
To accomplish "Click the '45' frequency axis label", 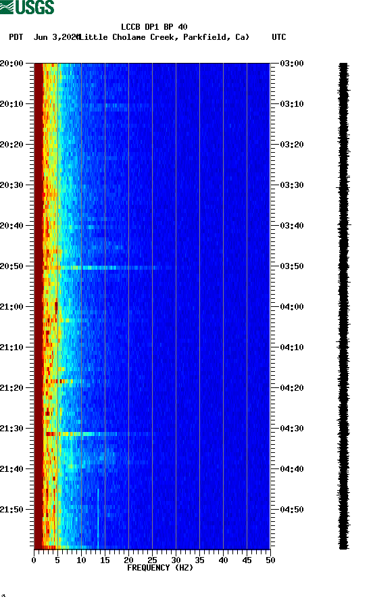I will [247, 560].
